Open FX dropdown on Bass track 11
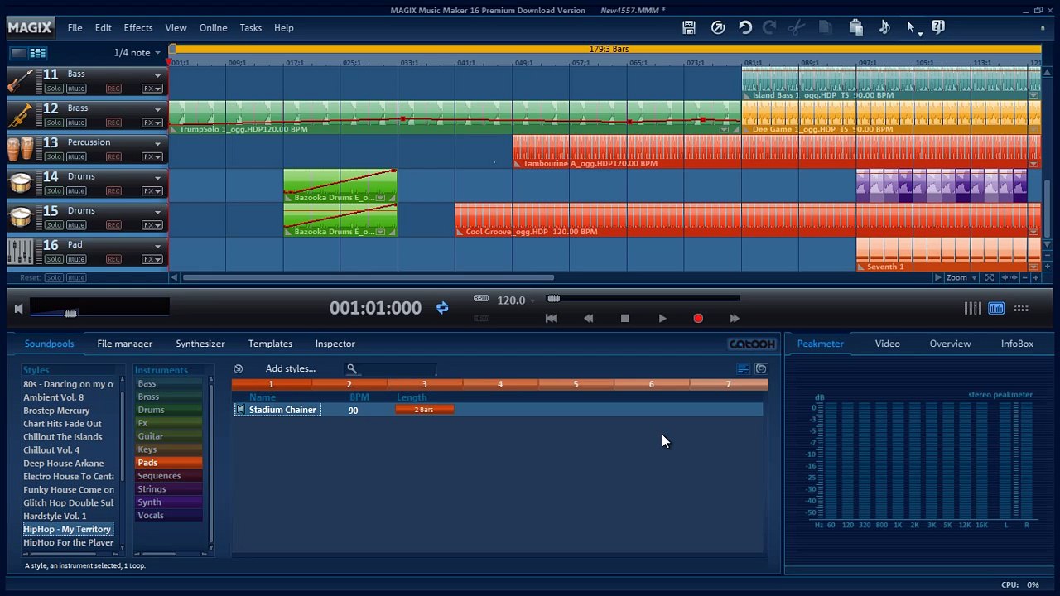This screenshot has width=1060, height=596. point(152,89)
